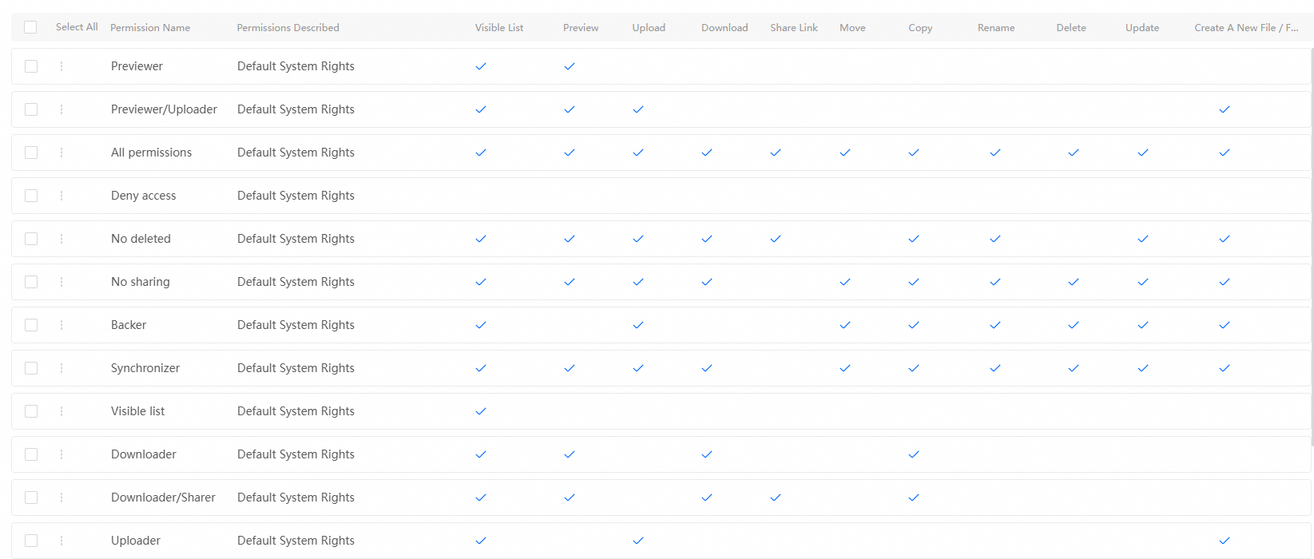The height and width of the screenshot is (559, 1314).
Task: Click the Create A New File column header
Action: point(1246,28)
